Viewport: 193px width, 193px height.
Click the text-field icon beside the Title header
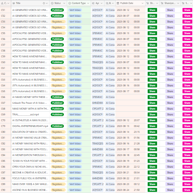pyautogui.click(x=14, y=3)
